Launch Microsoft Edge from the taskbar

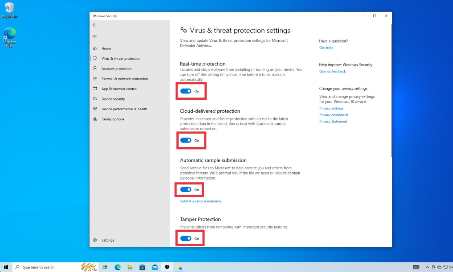tap(117, 267)
